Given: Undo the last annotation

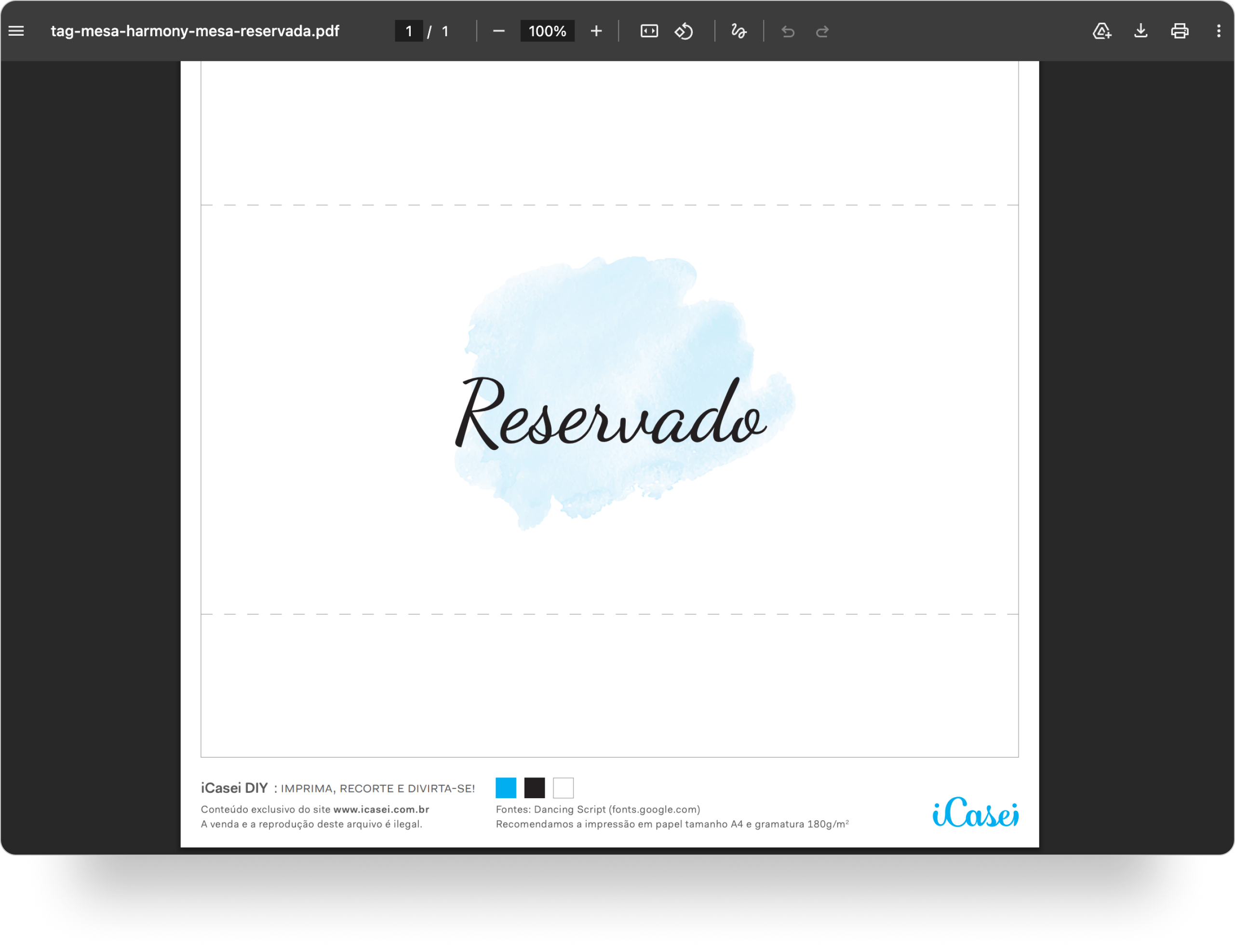Looking at the screenshot, I should point(788,31).
